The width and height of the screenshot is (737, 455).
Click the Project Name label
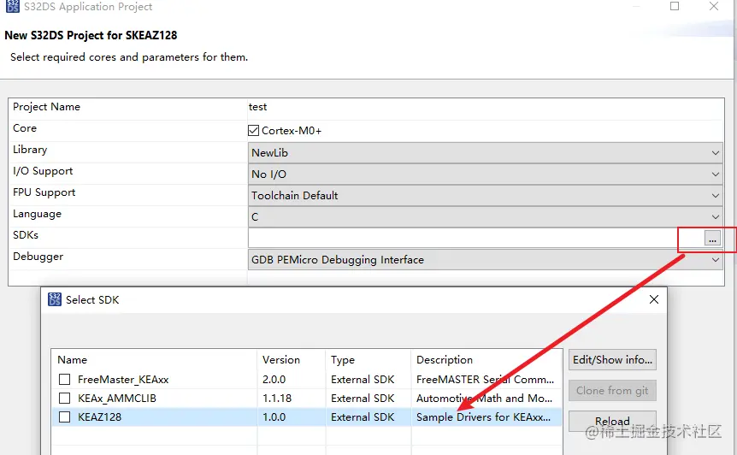tap(46, 107)
